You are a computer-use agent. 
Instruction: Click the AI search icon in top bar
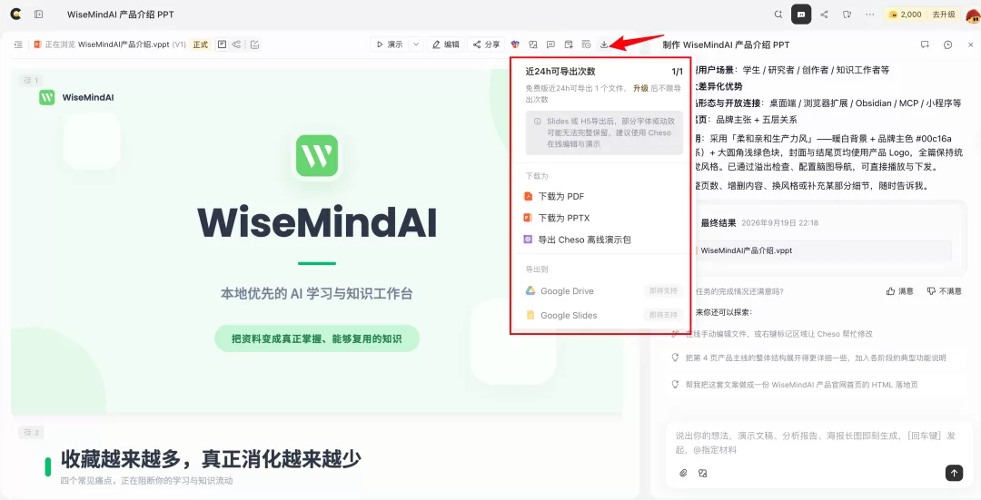pos(778,14)
